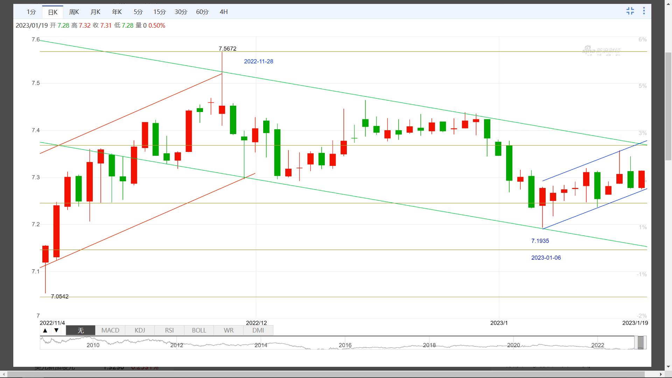672x378 pixels.
Task: Switch to 1分 chart tab
Action: (31, 12)
